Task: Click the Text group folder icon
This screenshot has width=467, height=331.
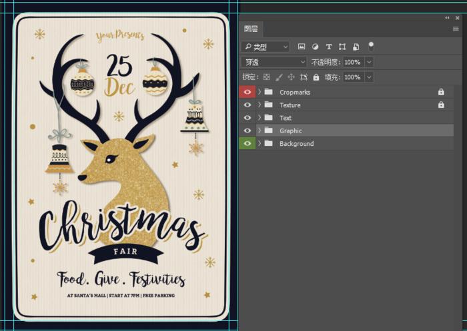Action: [269, 117]
